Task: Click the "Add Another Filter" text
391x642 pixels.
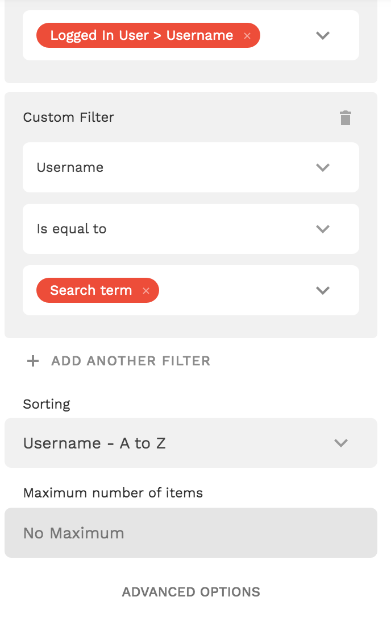Action: coord(131,361)
